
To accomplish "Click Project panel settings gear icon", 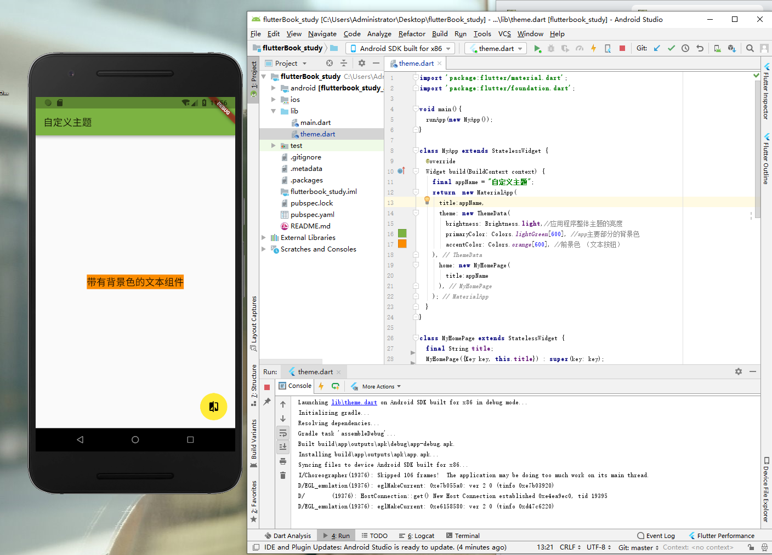I will point(361,63).
